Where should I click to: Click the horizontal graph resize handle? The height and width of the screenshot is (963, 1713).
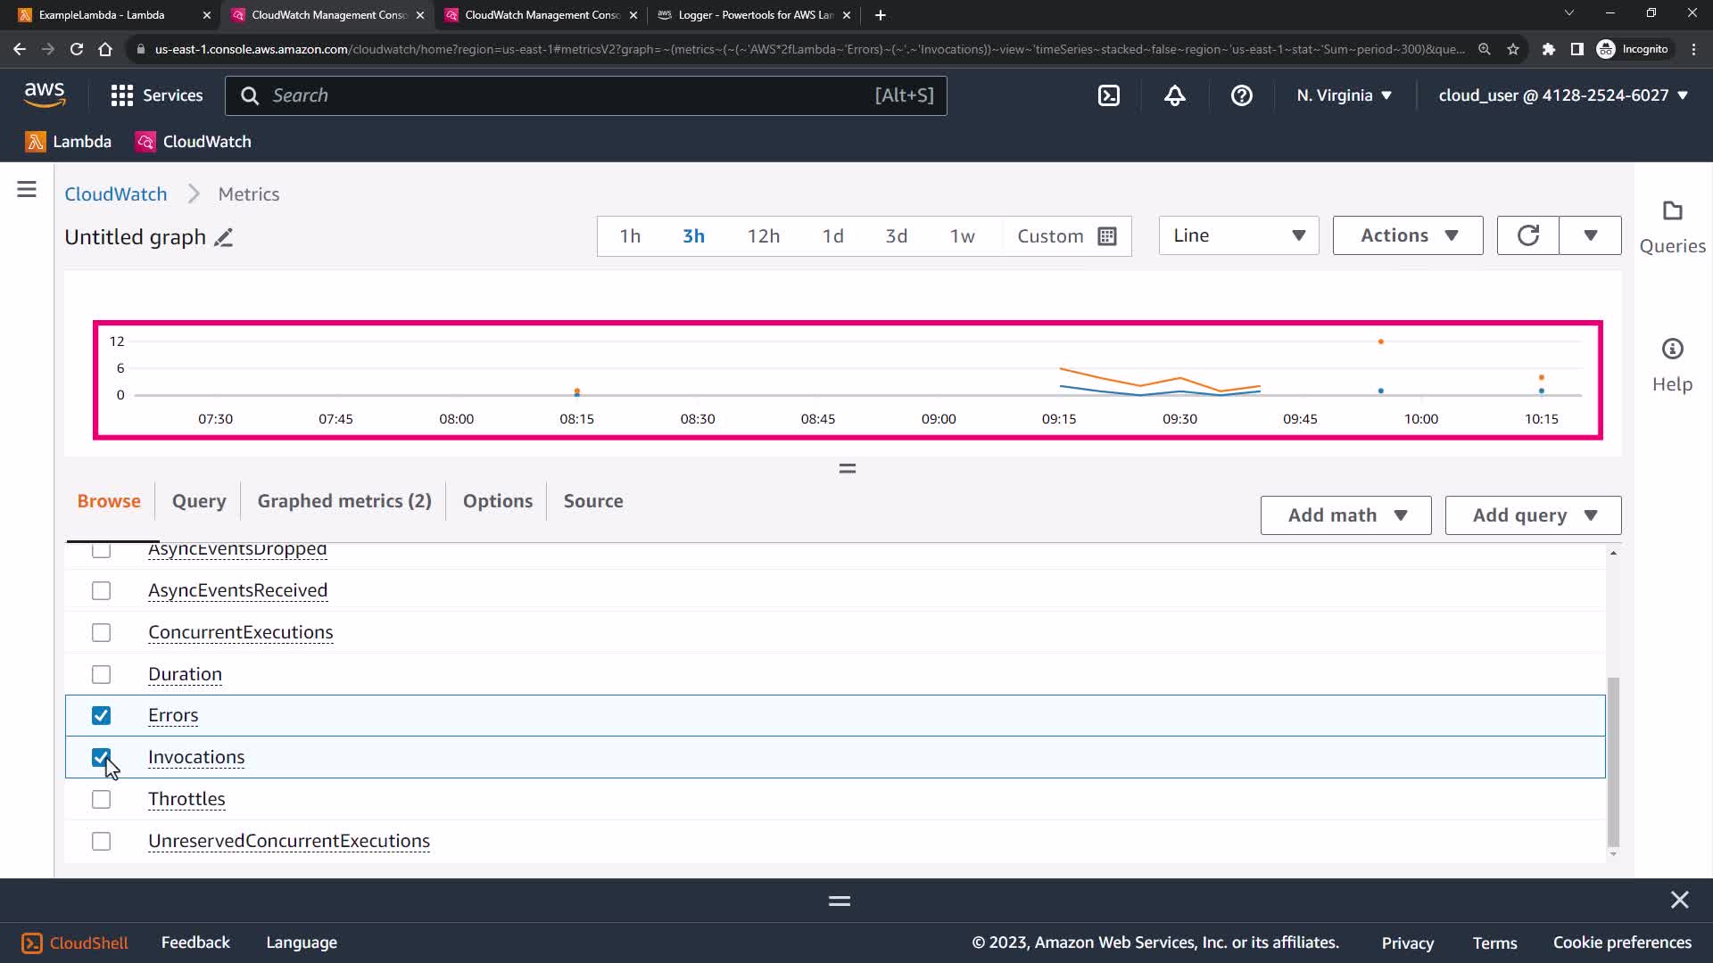[x=847, y=468]
